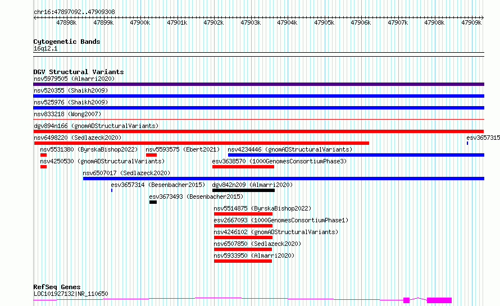500x306 pixels.
Task: Click the red nsv5593575 bar
Action: (152, 155)
